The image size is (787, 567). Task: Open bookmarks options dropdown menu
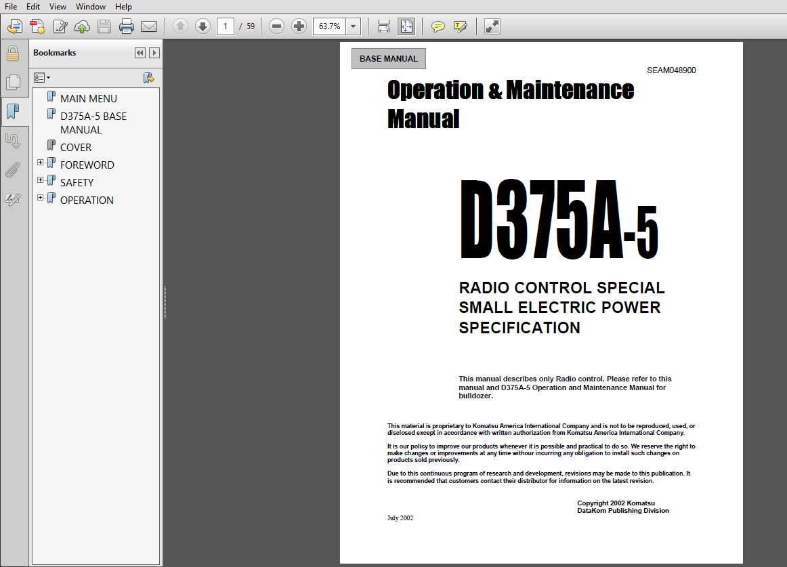pos(42,78)
